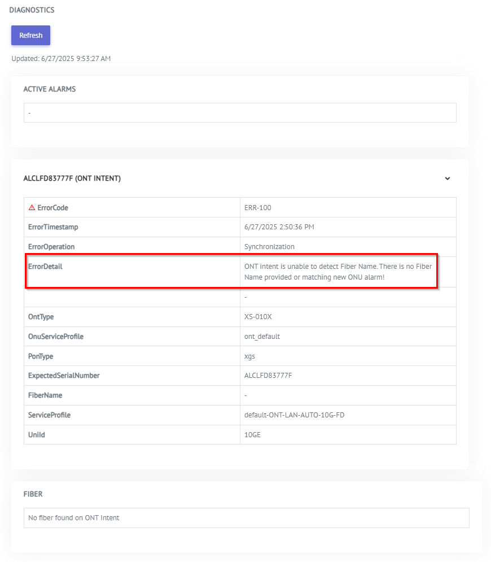The image size is (491, 562).
Task: Collapse the ALCLFD83777F ONT Intent panel
Action: coord(447,178)
